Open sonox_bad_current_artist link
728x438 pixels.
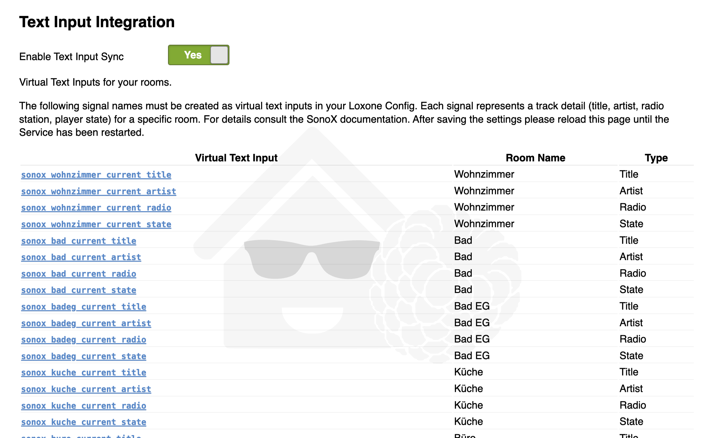81,257
